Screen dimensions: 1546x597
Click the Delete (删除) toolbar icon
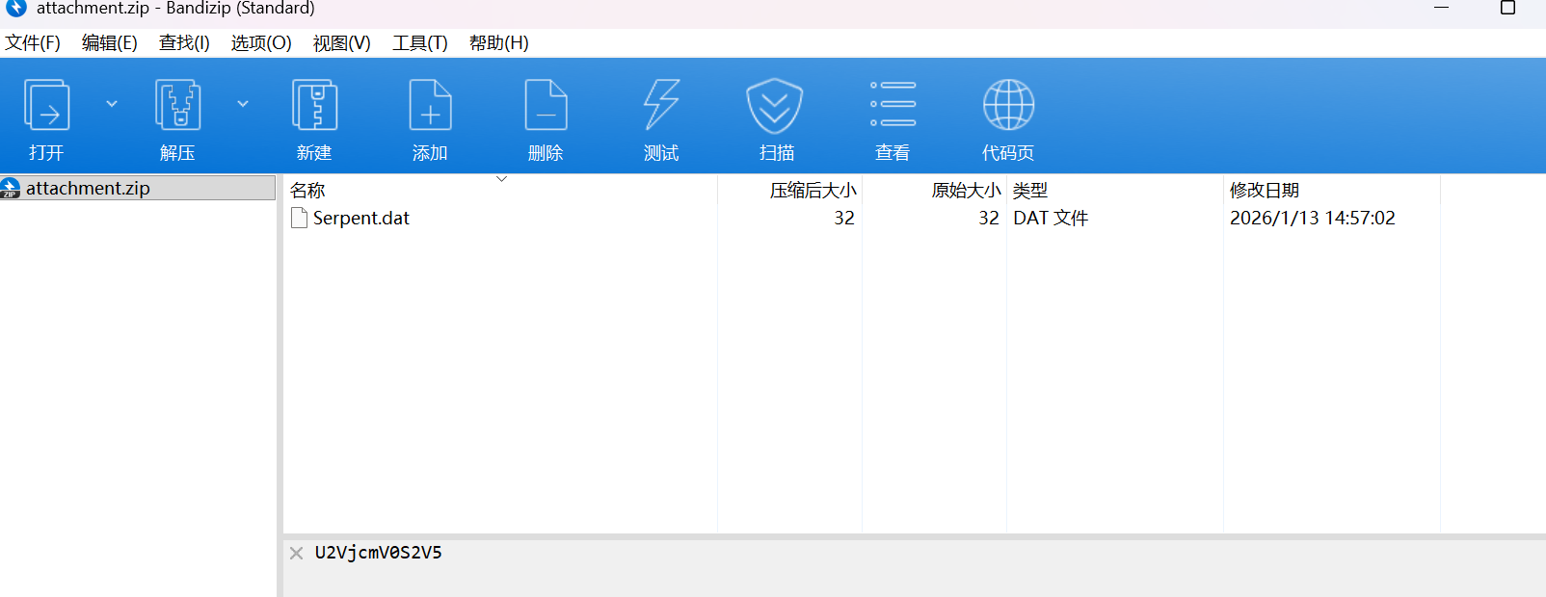546,106
